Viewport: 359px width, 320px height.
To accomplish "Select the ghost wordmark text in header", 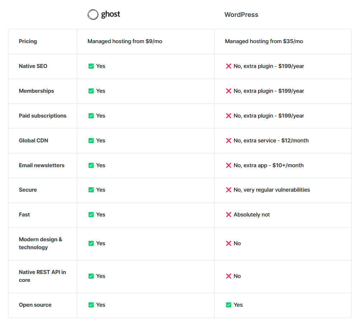I will [x=110, y=14].
